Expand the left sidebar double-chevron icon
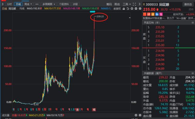 tap(3, 4)
